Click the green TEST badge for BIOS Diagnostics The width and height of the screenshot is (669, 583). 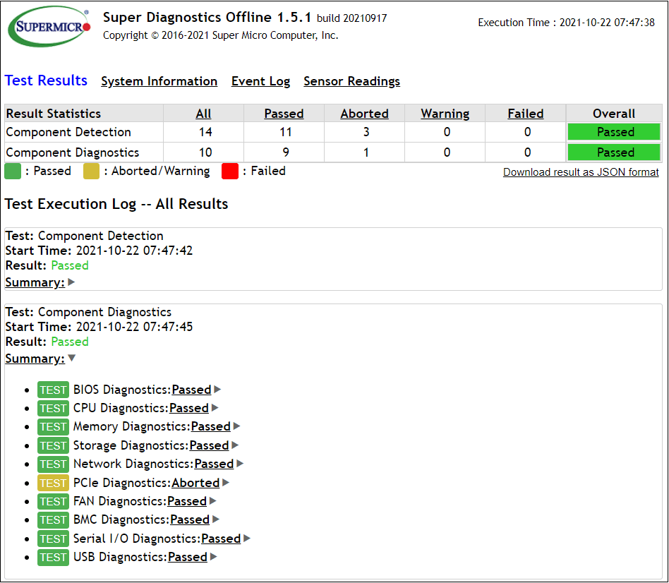53,390
